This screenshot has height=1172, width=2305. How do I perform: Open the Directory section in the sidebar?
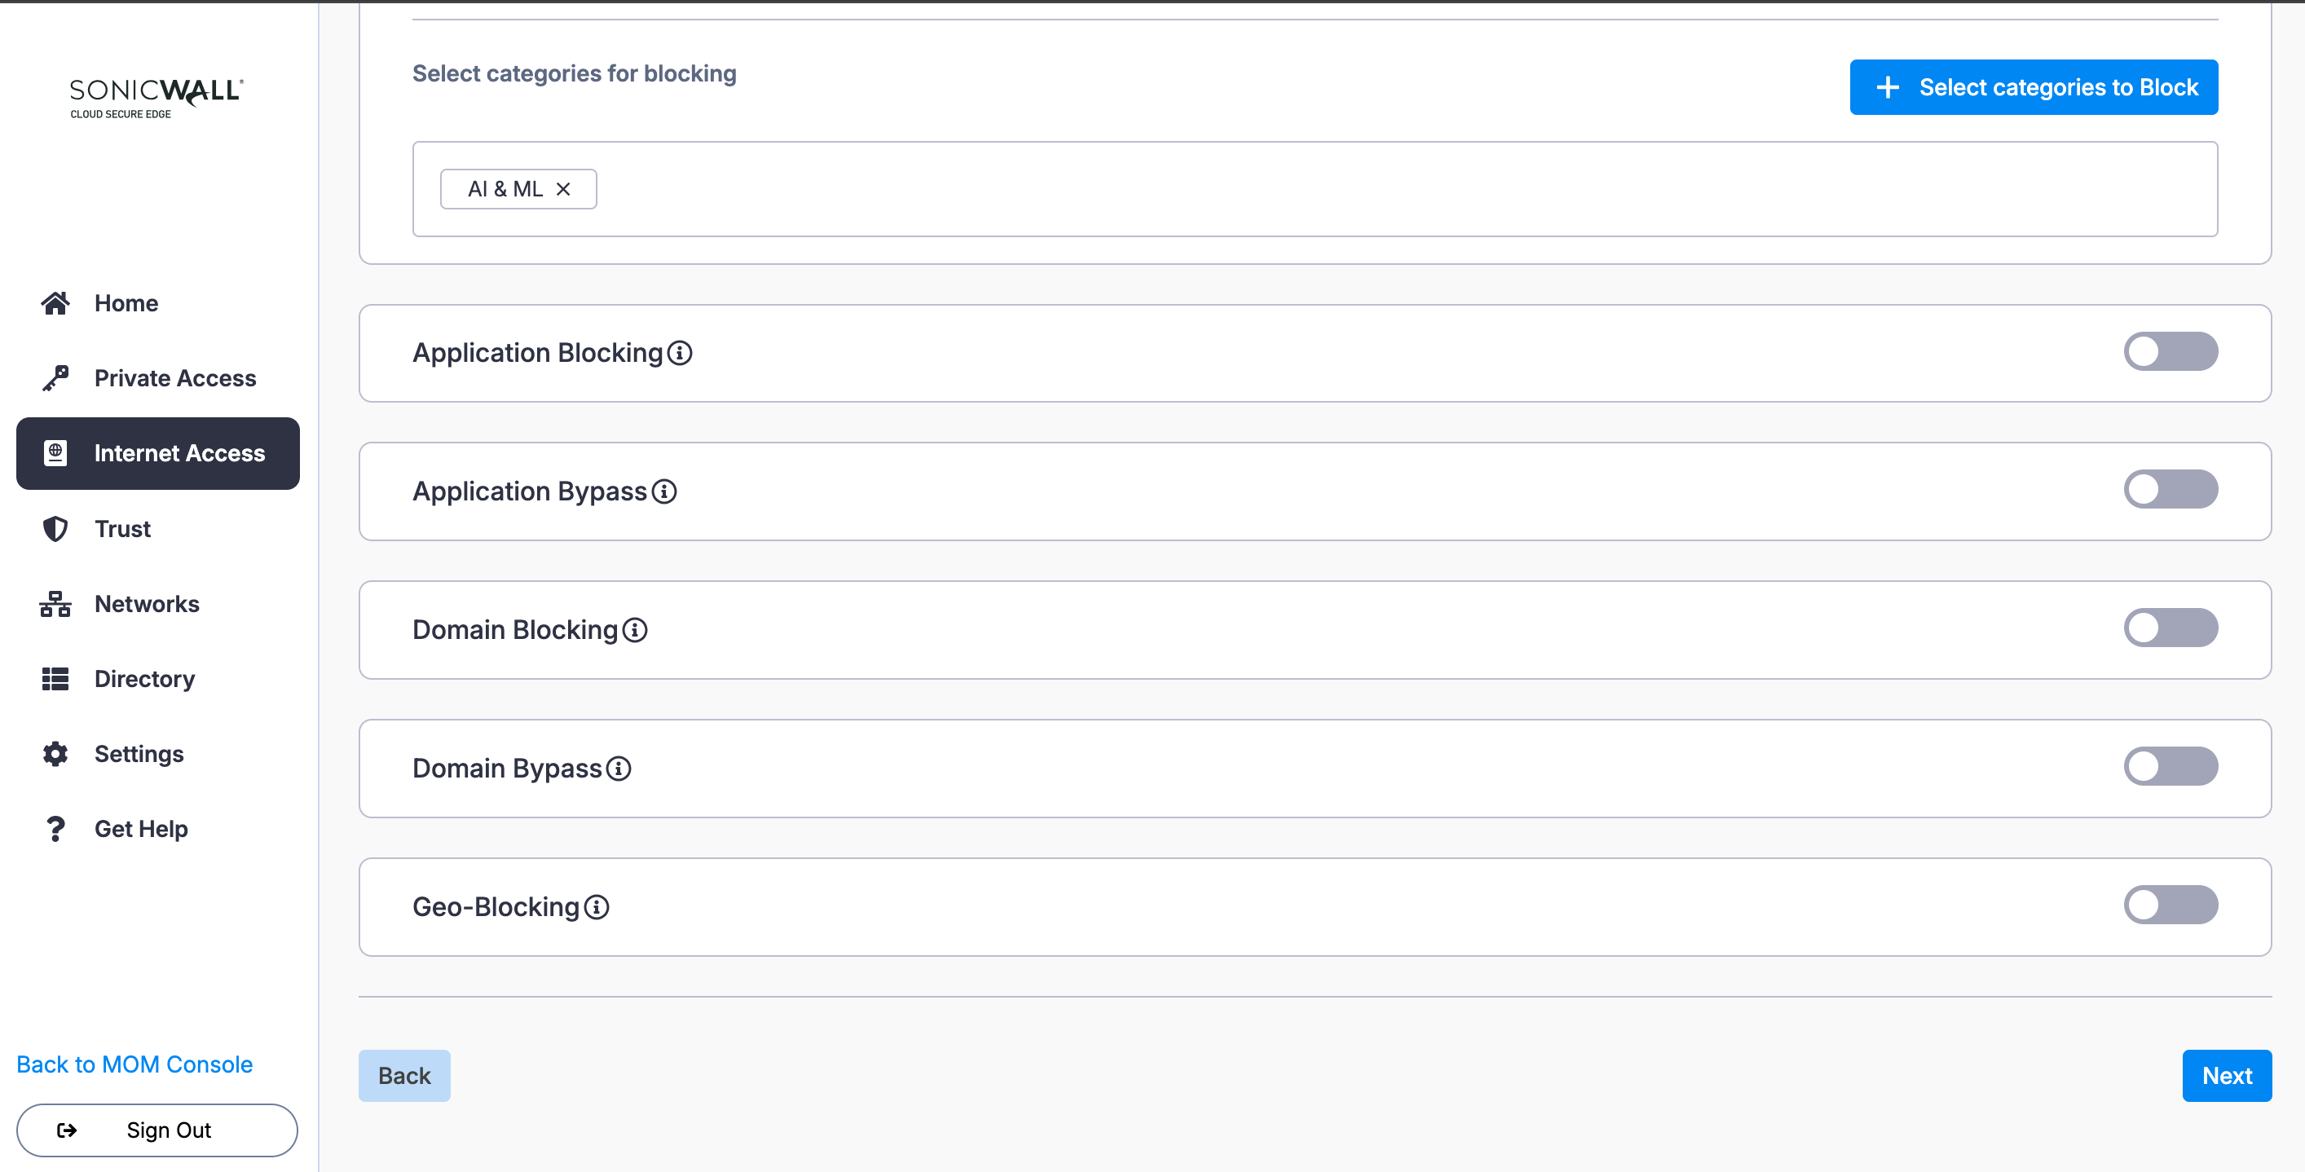144,679
